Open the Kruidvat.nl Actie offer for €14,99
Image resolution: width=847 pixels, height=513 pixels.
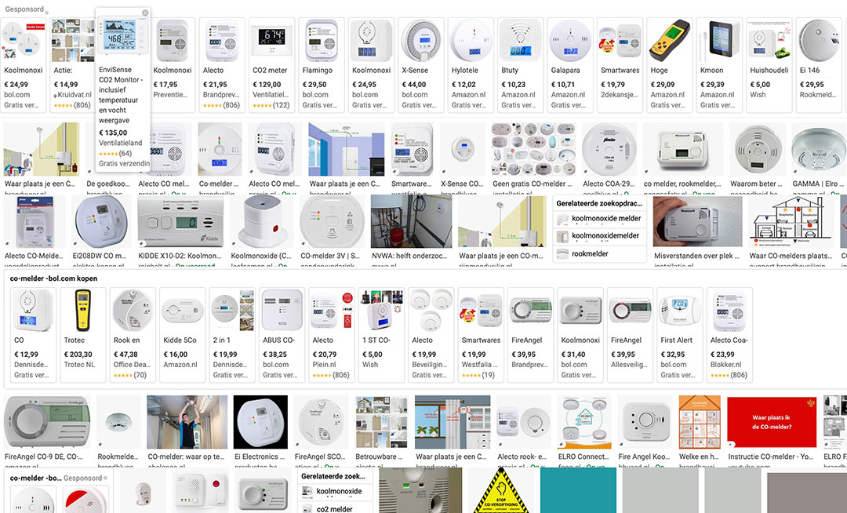(x=72, y=65)
